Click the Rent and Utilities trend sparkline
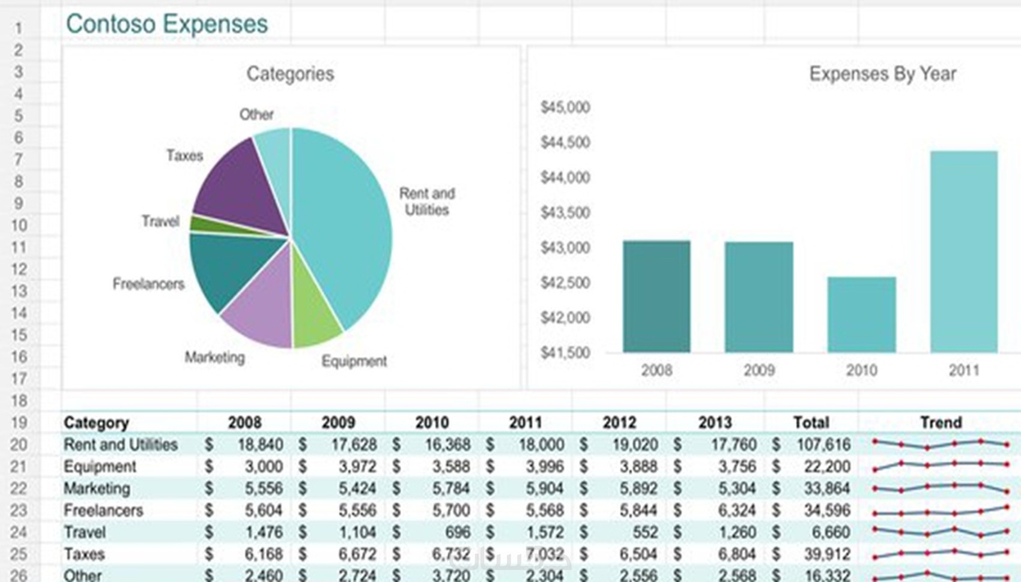 click(941, 444)
